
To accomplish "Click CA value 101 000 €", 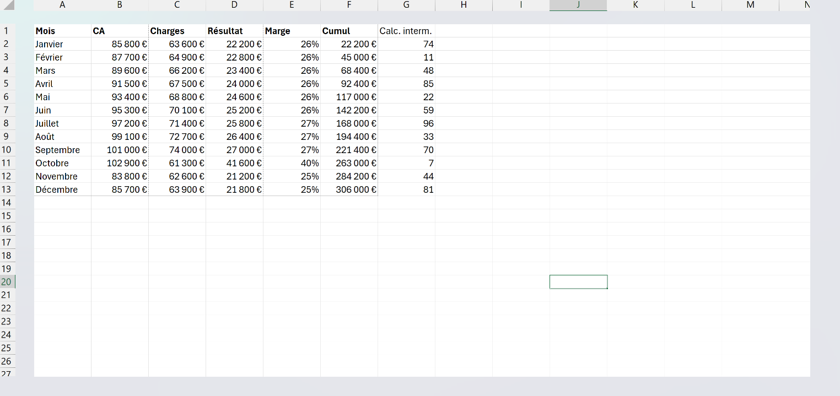I will point(120,150).
